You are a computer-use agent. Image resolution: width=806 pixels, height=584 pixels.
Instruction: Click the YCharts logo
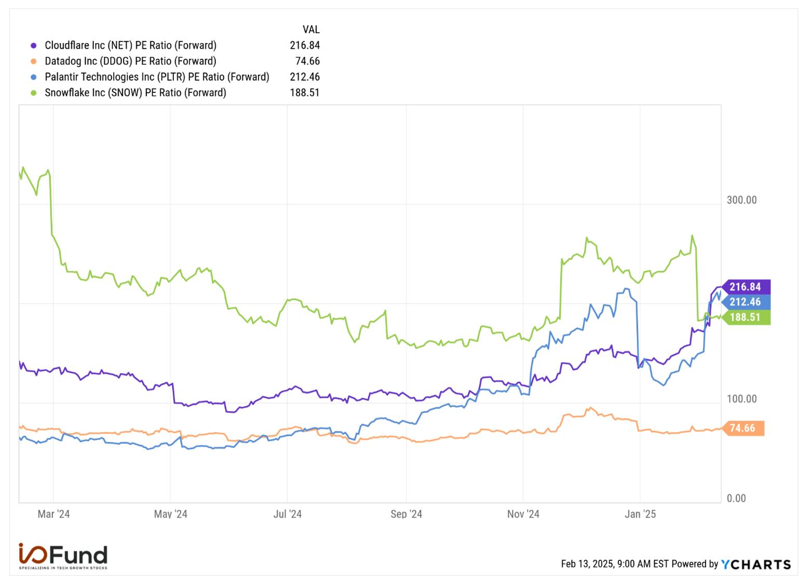point(756,564)
